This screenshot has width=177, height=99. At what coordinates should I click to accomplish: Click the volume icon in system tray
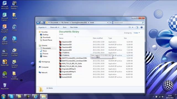tap(163, 97)
